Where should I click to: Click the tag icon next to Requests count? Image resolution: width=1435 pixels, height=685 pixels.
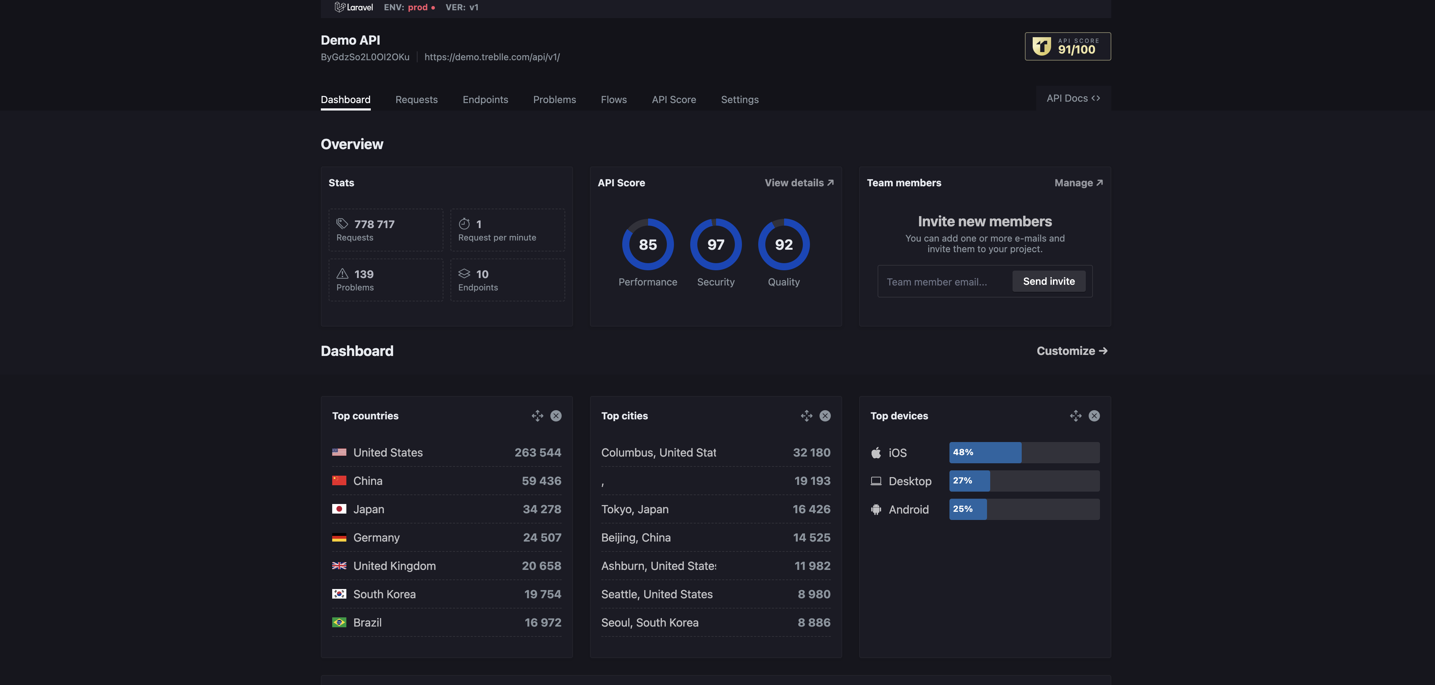(342, 223)
